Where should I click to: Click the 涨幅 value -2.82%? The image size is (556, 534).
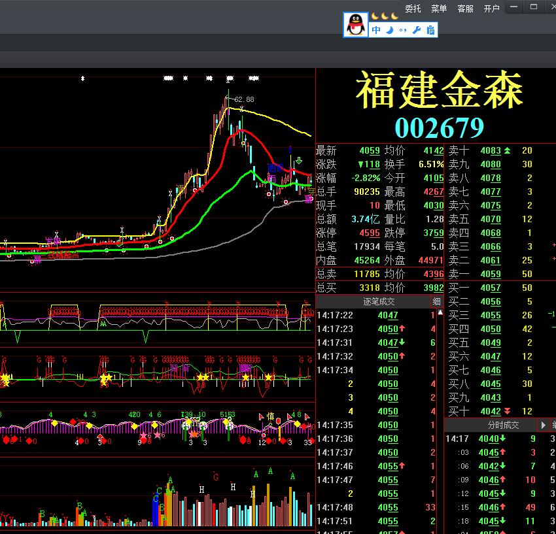point(366,178)
